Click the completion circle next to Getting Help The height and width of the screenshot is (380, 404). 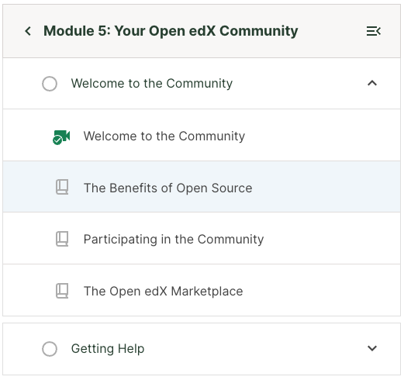[x=50, y=349]
